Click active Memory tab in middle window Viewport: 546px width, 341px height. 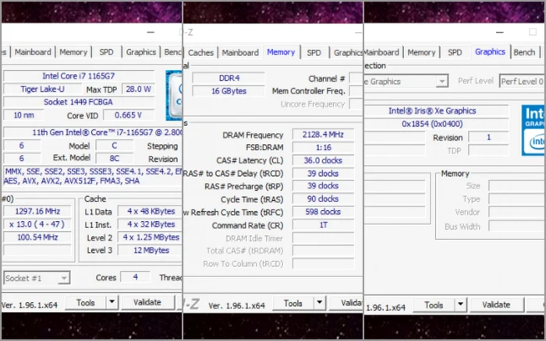[281, 52]
